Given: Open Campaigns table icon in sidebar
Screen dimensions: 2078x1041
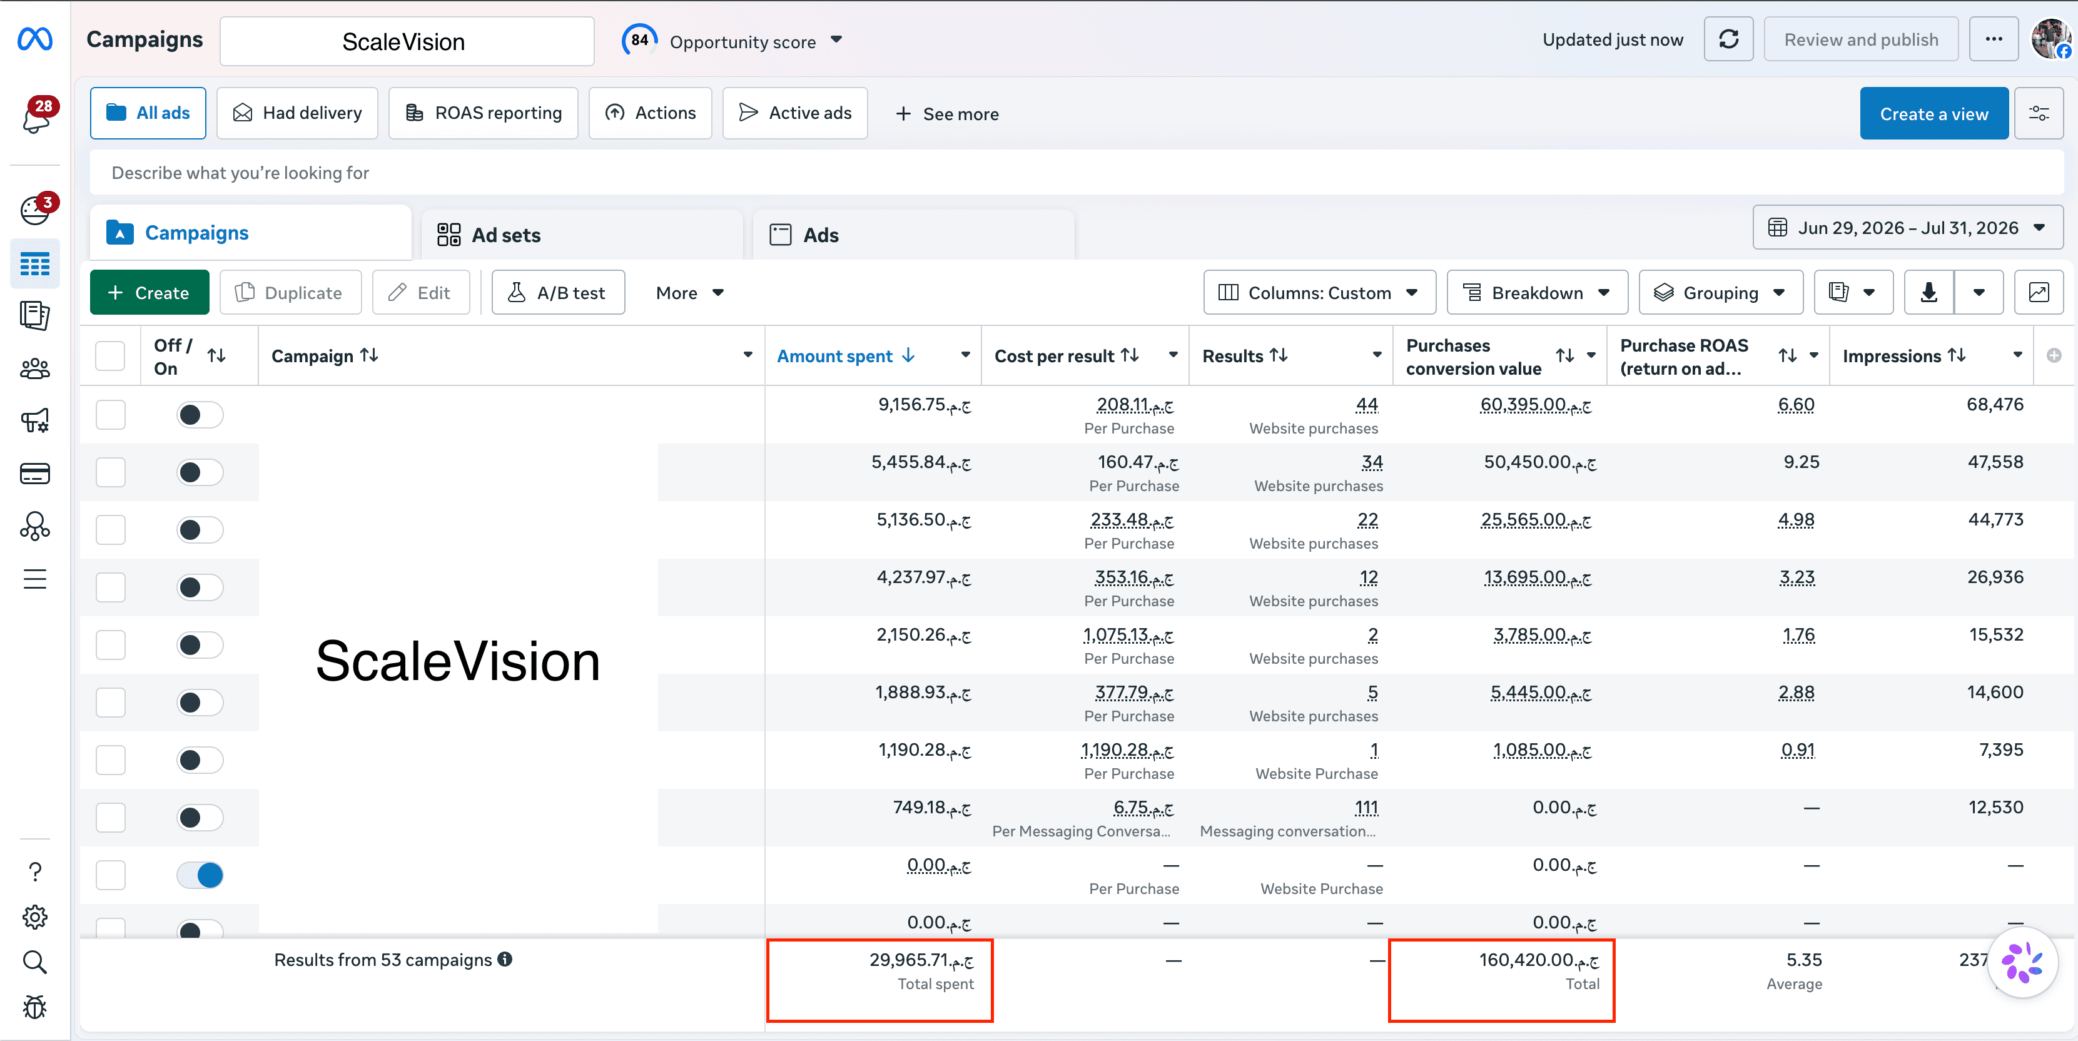Looking at the screenshot, I should tap(34, 264).
